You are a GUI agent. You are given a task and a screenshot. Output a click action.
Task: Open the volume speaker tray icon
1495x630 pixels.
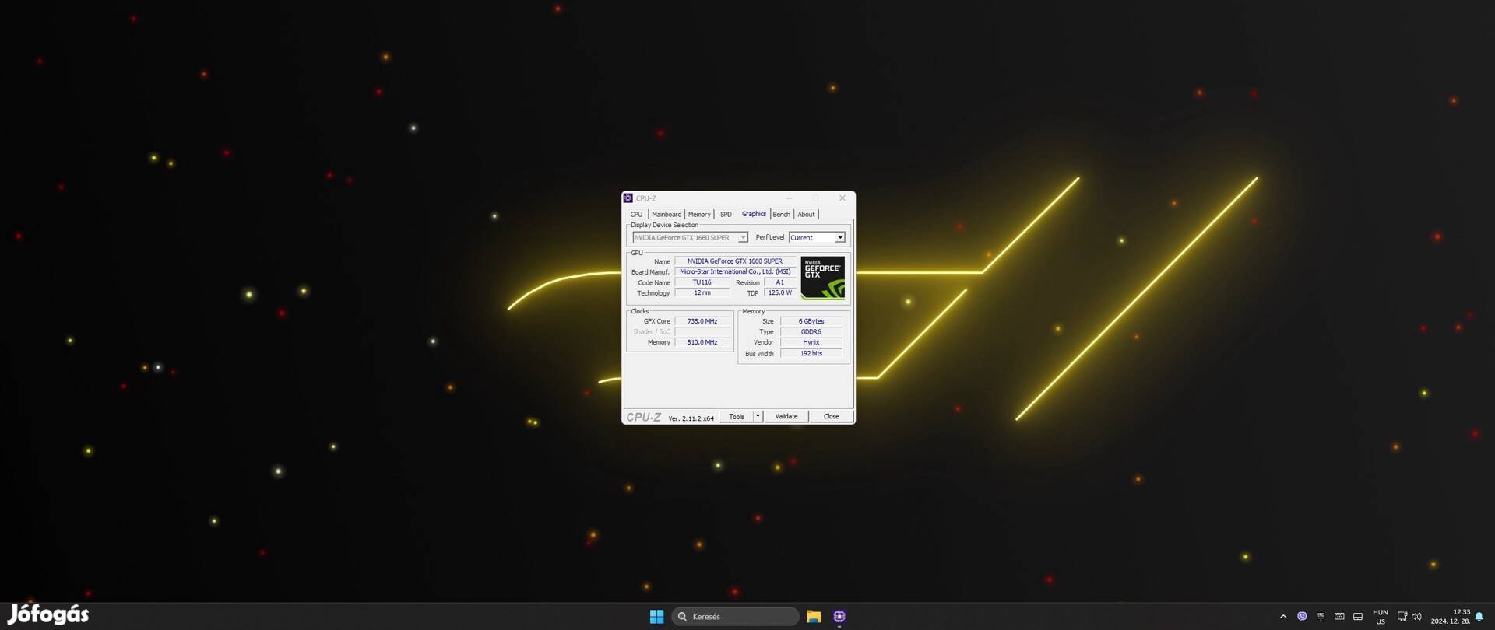1416,617
